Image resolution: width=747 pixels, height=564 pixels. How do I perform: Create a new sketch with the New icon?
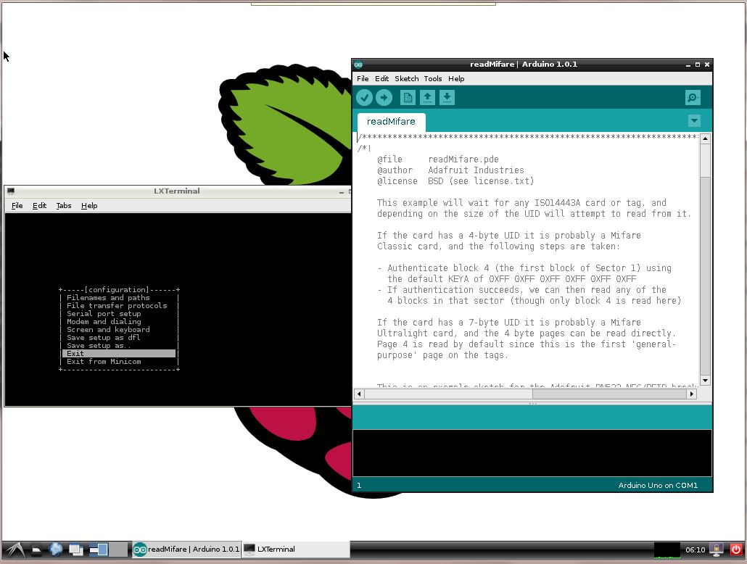[x=408, y=98]
